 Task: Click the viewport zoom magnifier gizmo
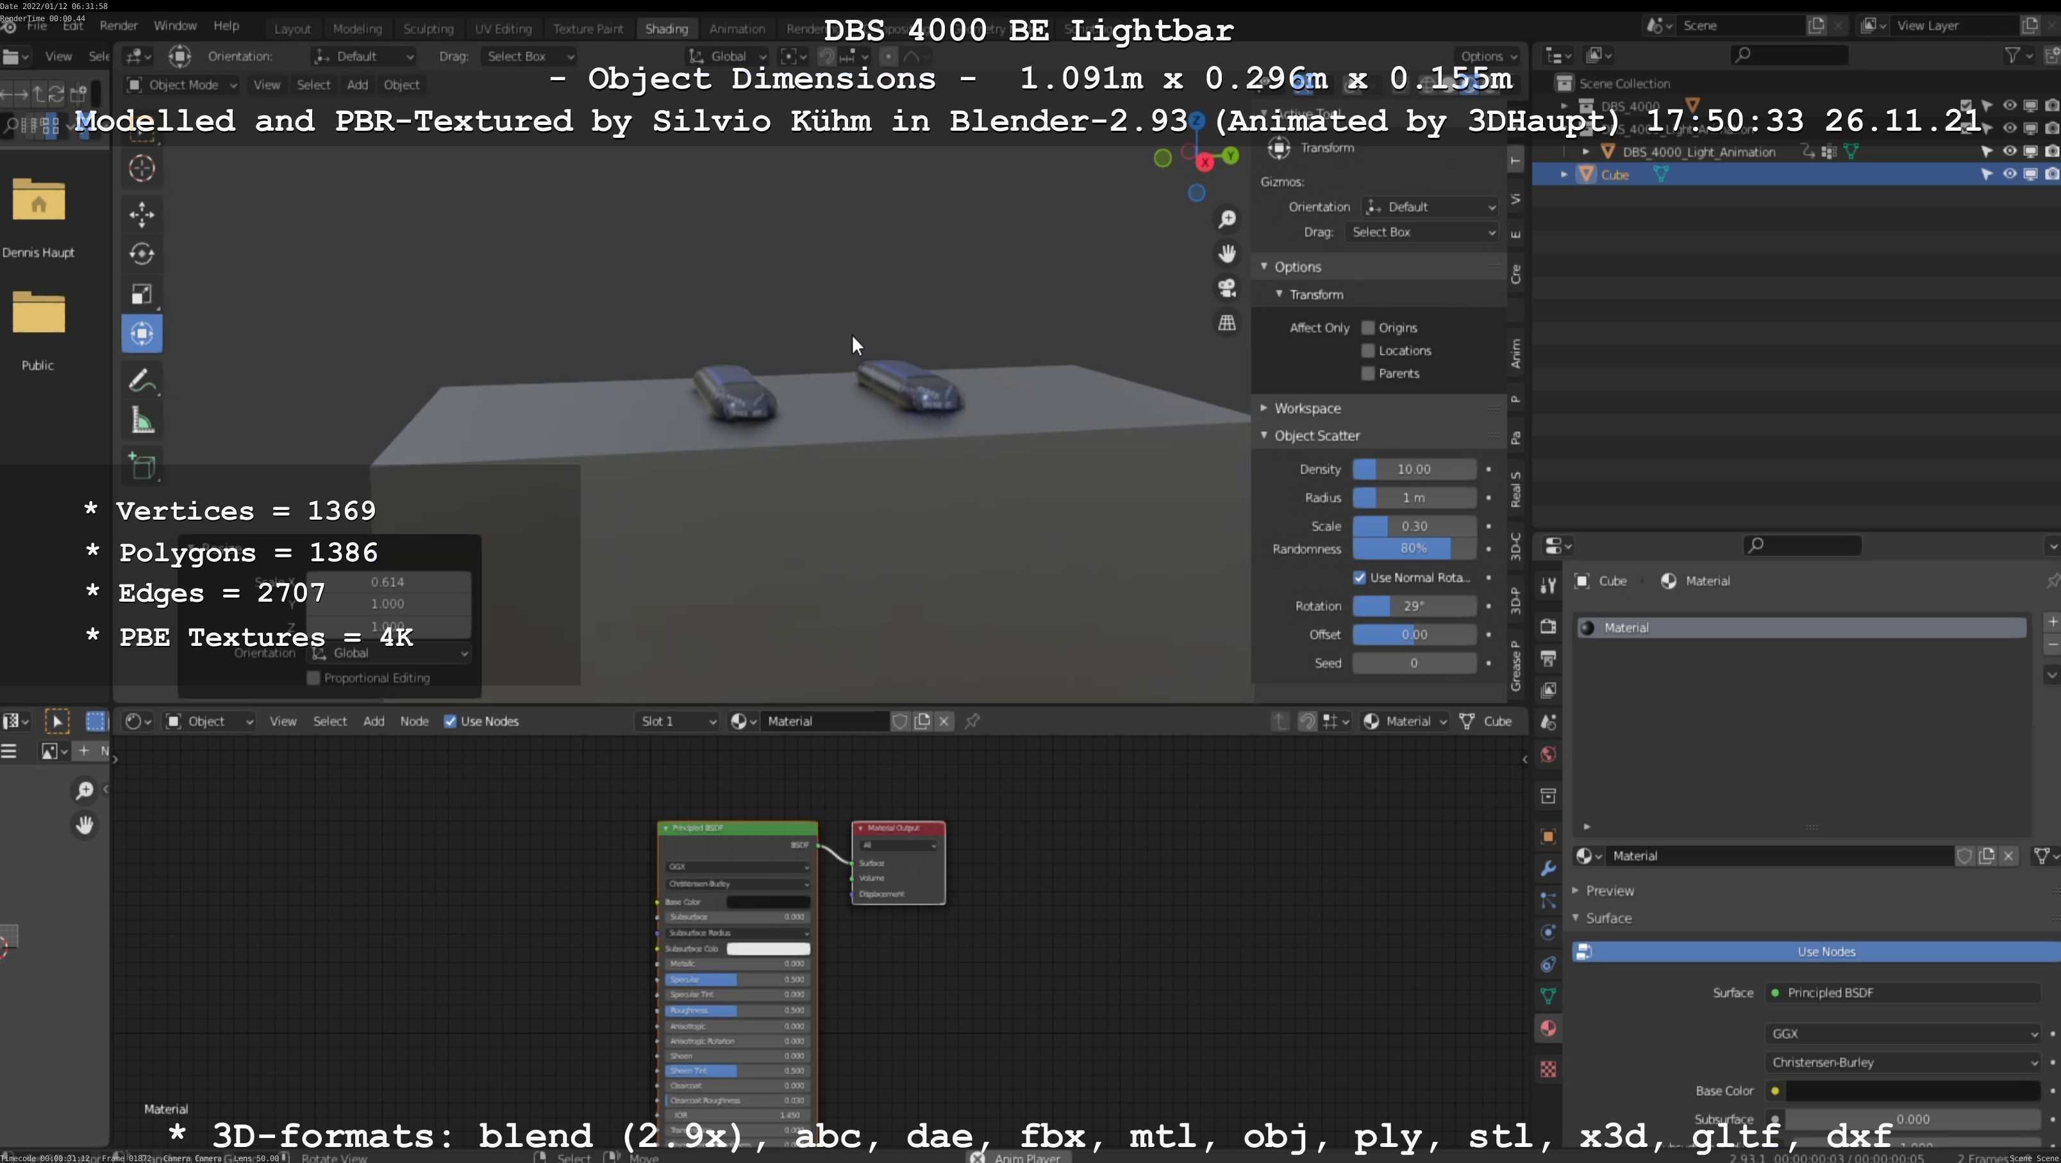[1226, 219]
